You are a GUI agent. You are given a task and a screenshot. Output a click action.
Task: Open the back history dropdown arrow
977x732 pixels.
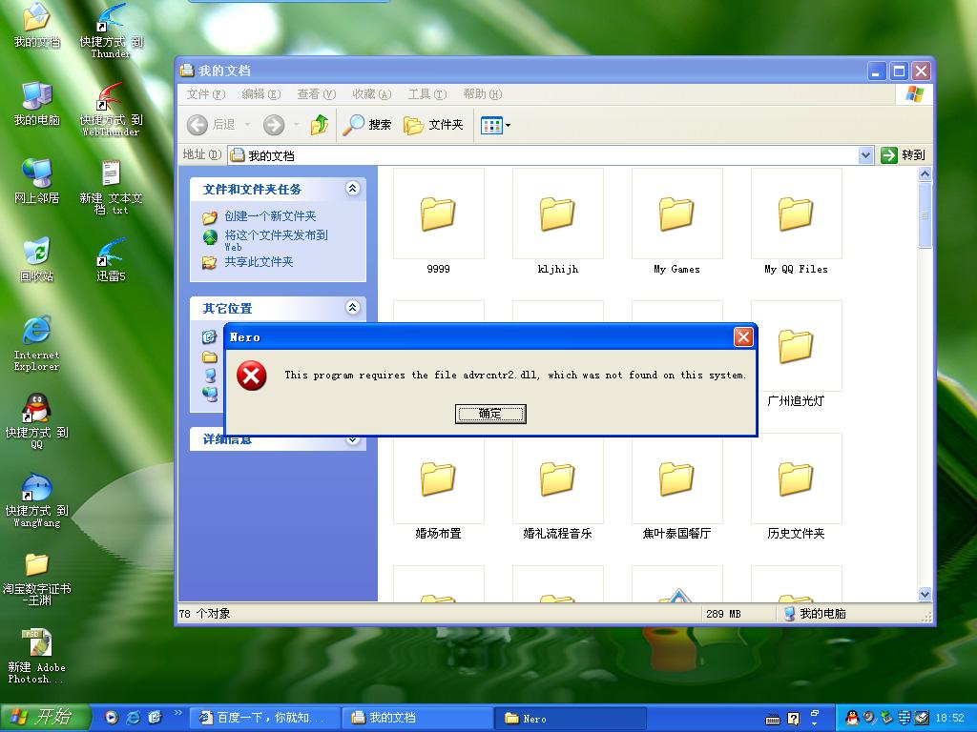[x=247, y=125]
